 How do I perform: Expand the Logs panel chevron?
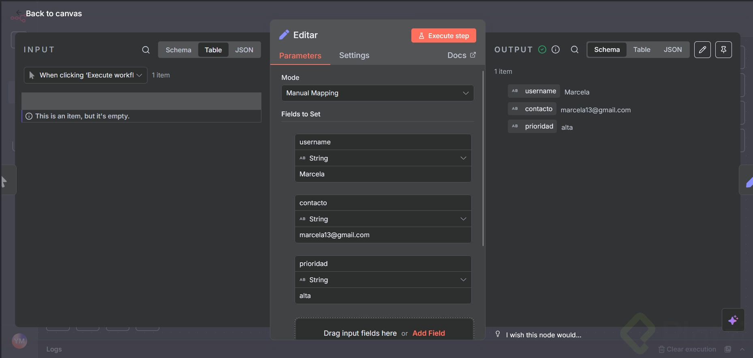(742, 349)
